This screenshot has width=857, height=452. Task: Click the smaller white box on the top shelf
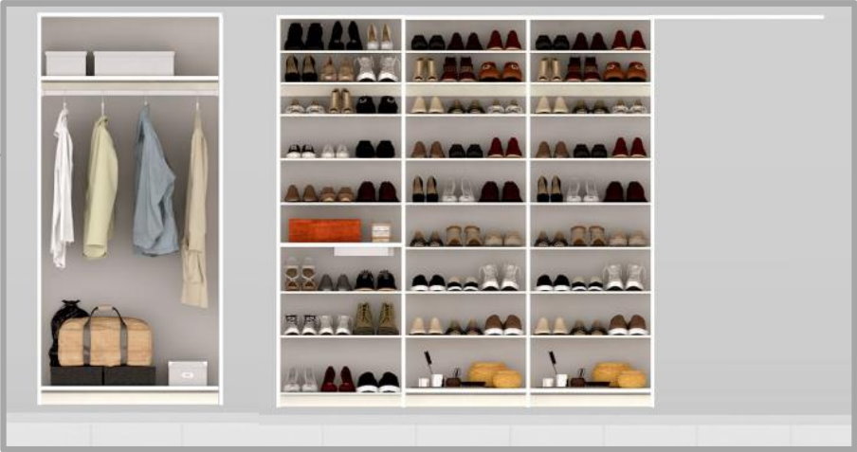(65, 63)
